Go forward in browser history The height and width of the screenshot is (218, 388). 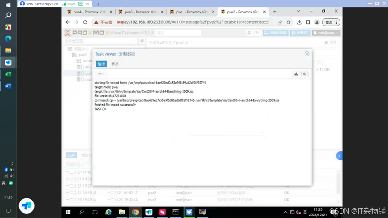76,22
